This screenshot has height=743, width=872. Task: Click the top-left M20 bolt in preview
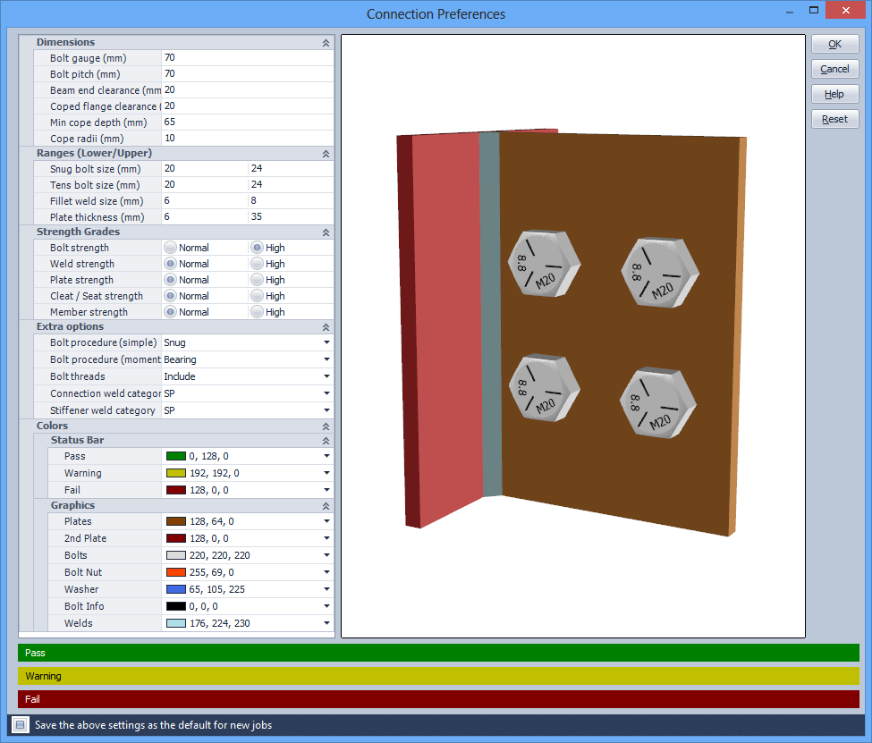[x=544, y=263]
